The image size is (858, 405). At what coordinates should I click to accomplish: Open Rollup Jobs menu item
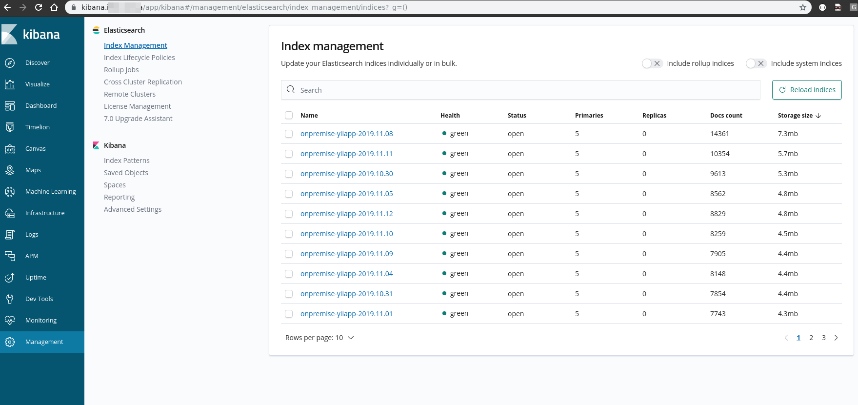pos(121,70)
